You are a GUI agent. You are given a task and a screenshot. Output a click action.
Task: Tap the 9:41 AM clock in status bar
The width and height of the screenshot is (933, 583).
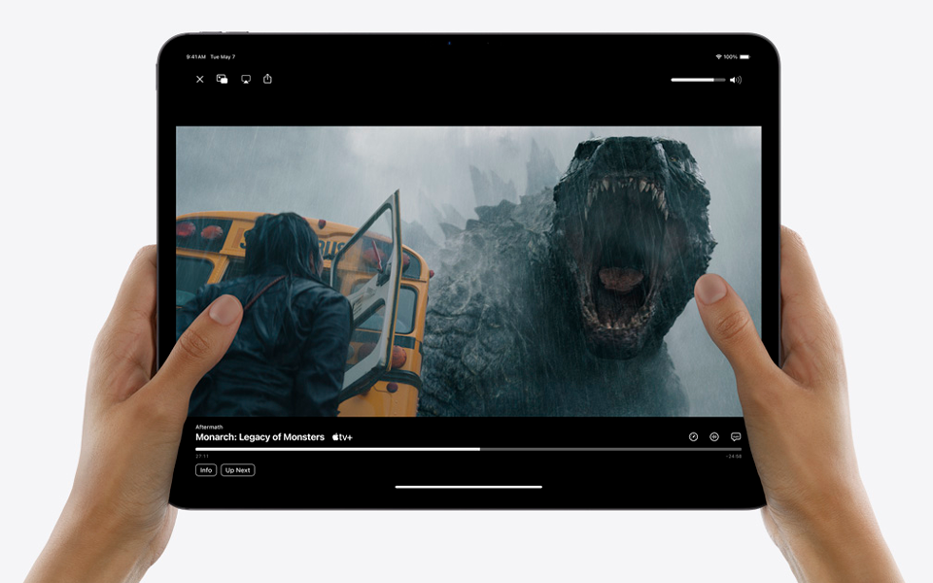pyautogui.click(x=195, y=57)
